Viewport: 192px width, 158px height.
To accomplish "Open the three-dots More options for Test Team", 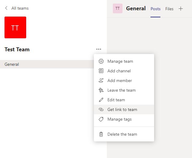I will [99, 49].
